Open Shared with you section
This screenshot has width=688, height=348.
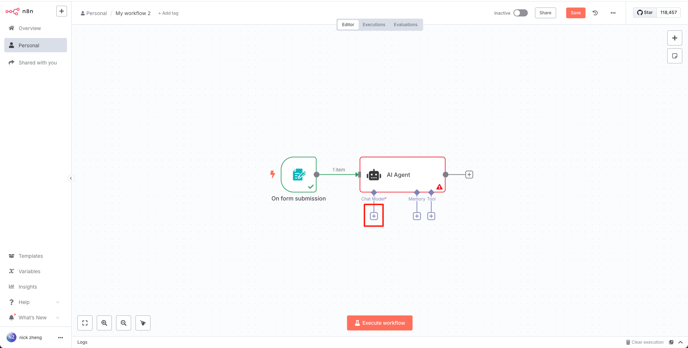[x=35, y=63]
